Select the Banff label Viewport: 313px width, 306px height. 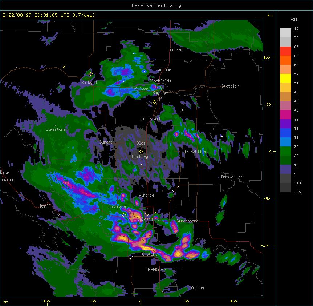pyautogui.click(x=45, y=206)
